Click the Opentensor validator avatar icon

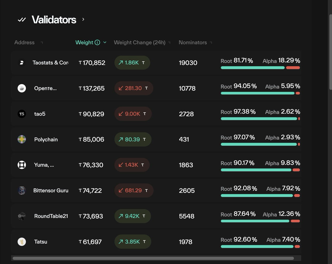[22, 88]
